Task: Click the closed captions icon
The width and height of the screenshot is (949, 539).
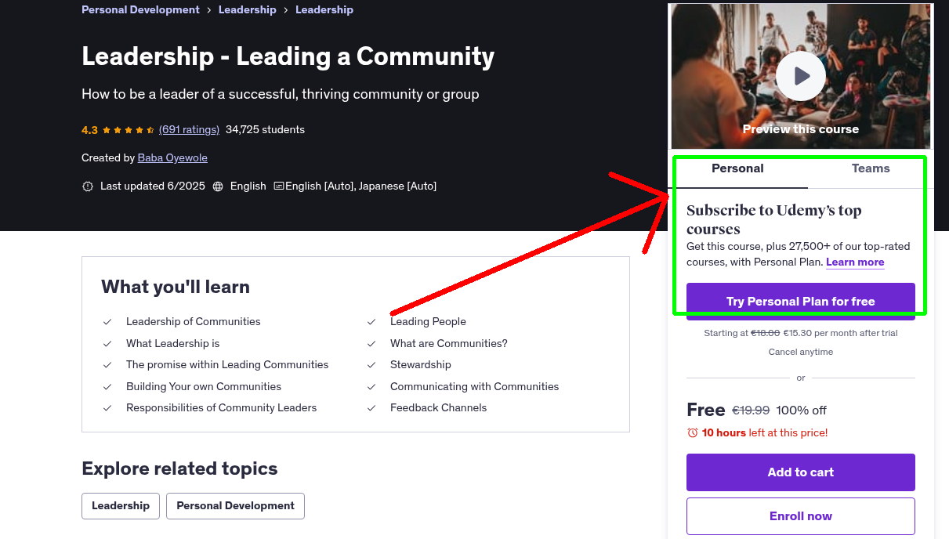Action: [x=279, y=186]
